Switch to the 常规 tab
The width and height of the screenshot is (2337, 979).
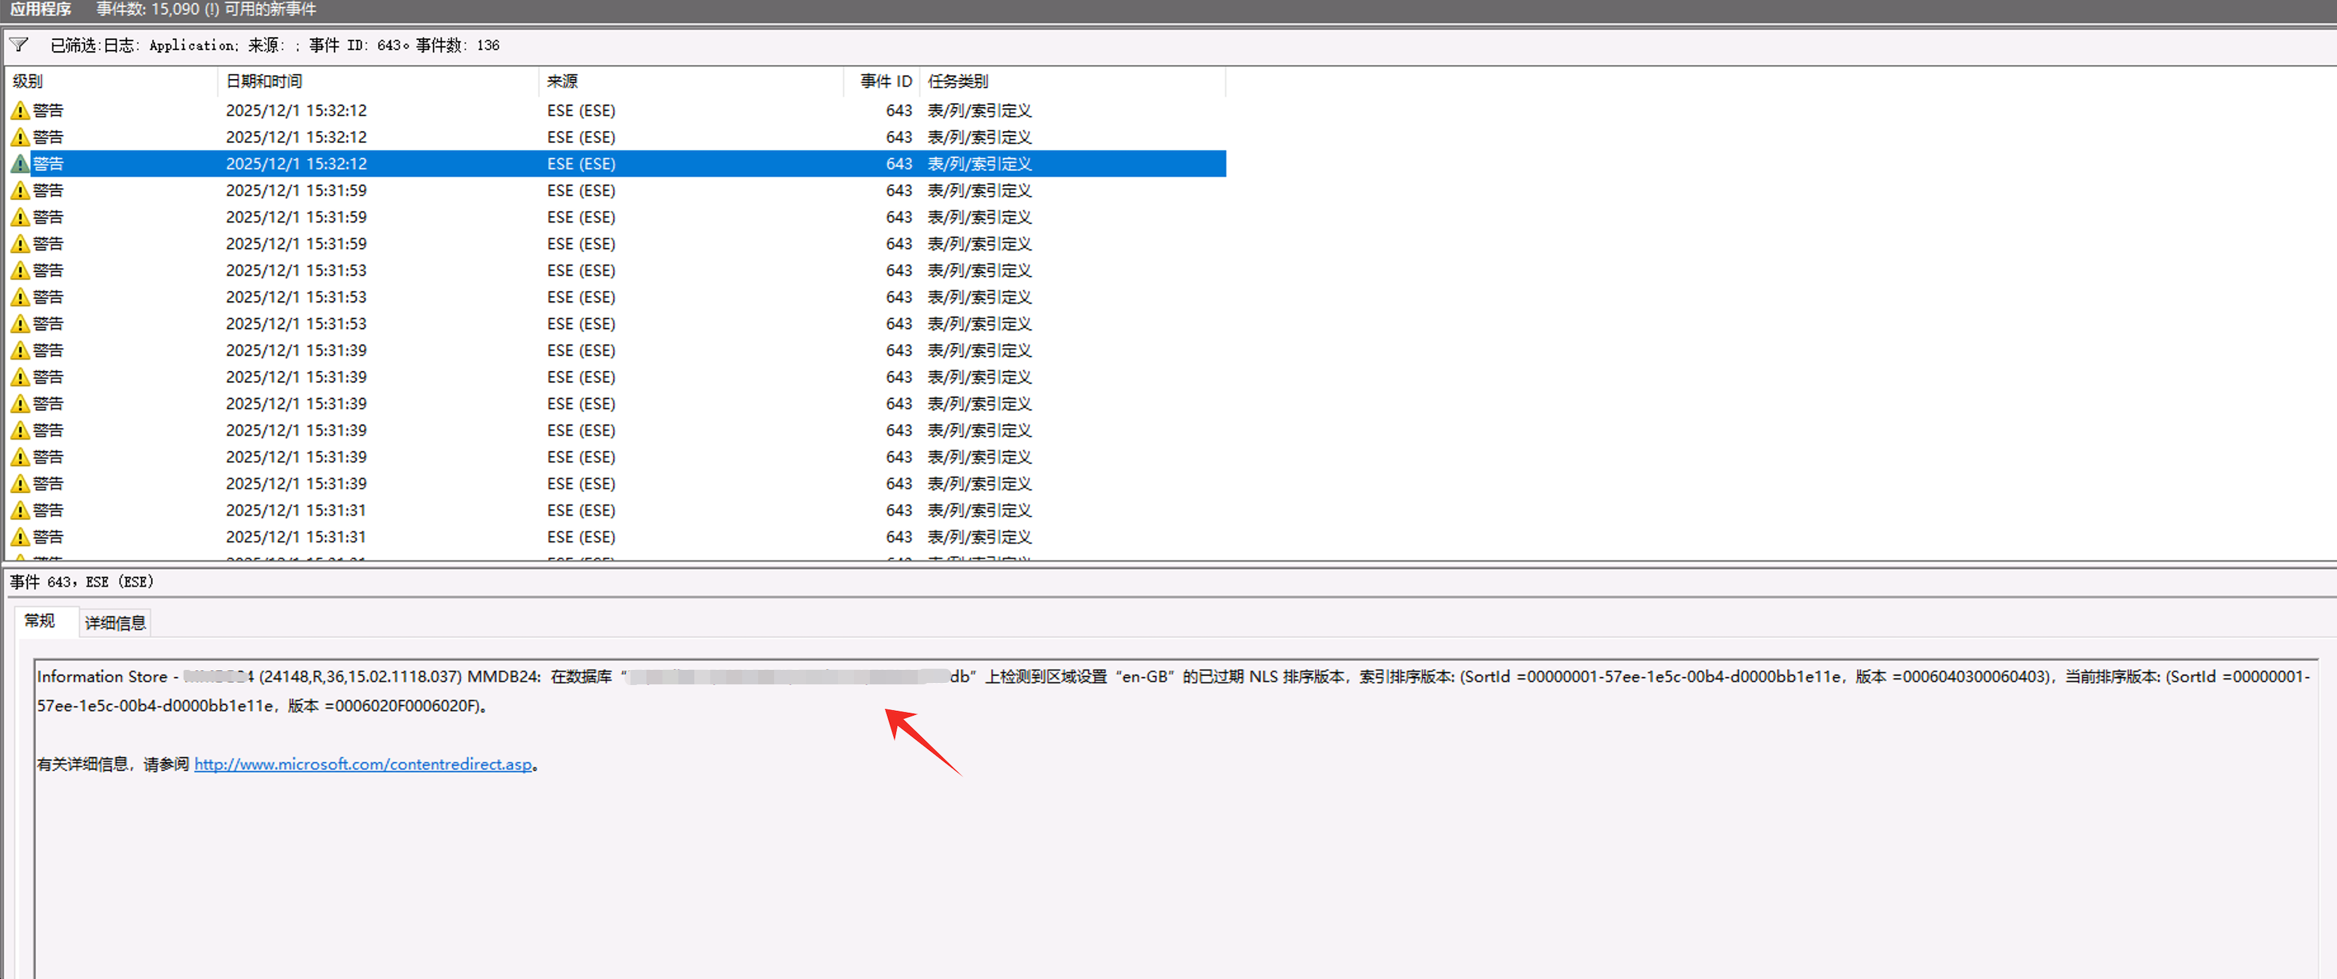pos(40,621)
